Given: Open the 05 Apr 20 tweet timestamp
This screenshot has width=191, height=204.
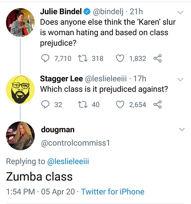Looking at the screenshot, I should 58,192.
